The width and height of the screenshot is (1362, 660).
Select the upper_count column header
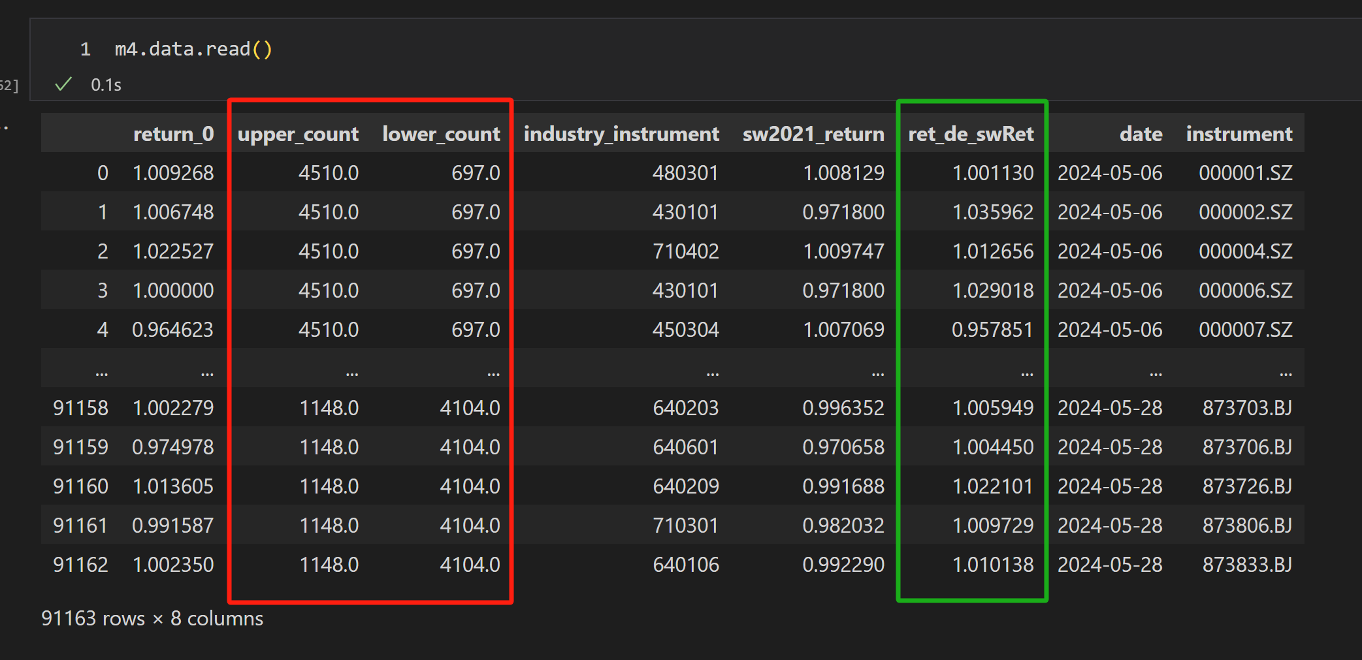pos(298,134)
